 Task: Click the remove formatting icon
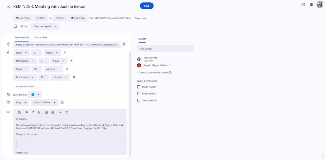[67, 112]
